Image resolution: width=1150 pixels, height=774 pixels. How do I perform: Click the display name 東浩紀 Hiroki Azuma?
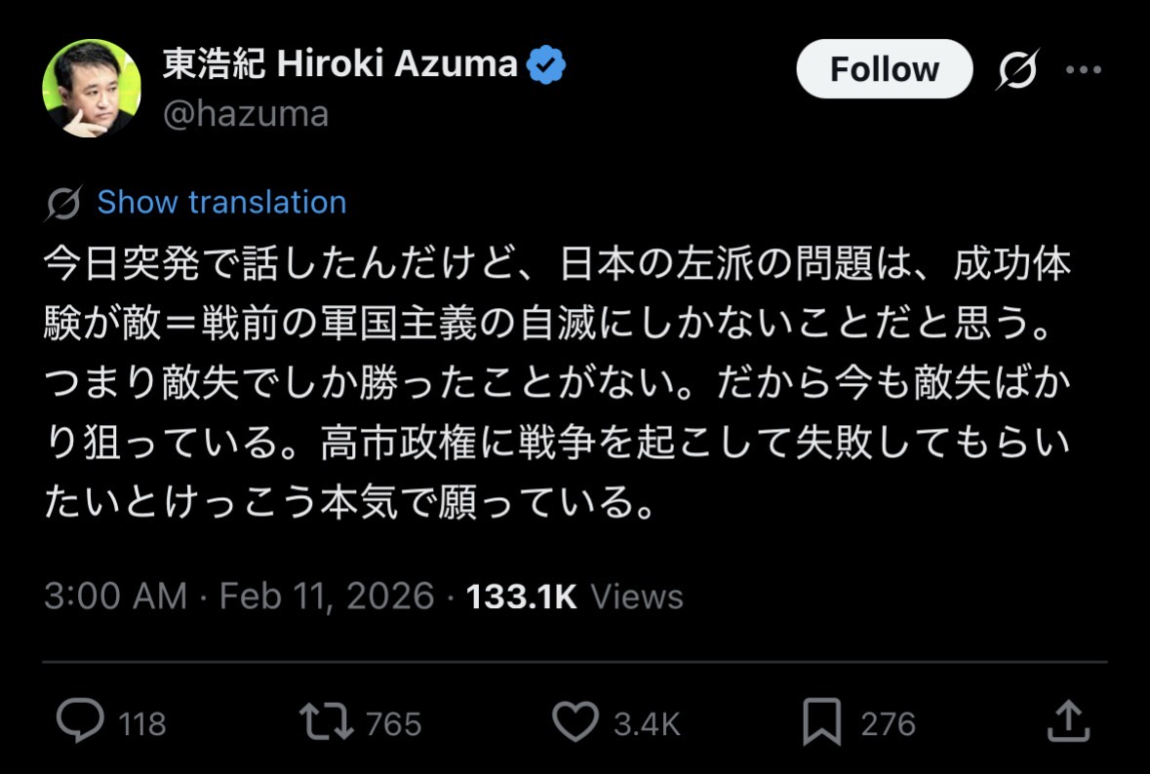point(339,64)
